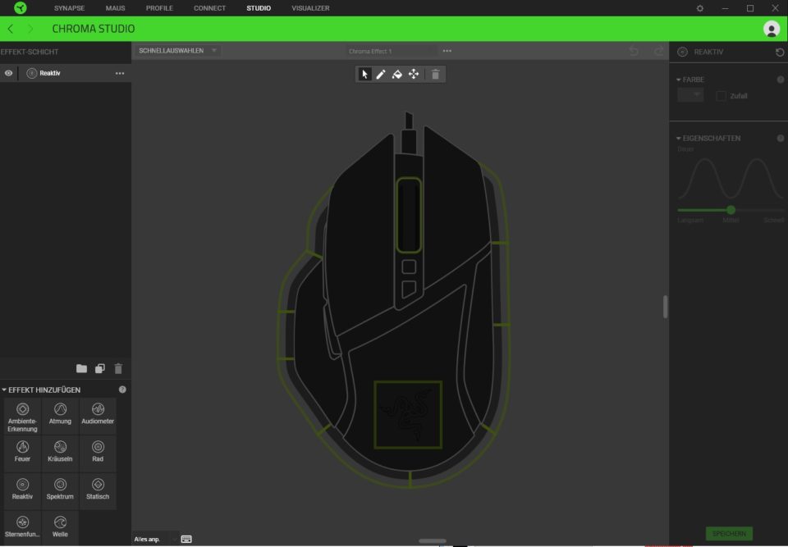Screen dimensions: 788x547
Task: Enable the Zufall checkbox
Action: point(721,96)
